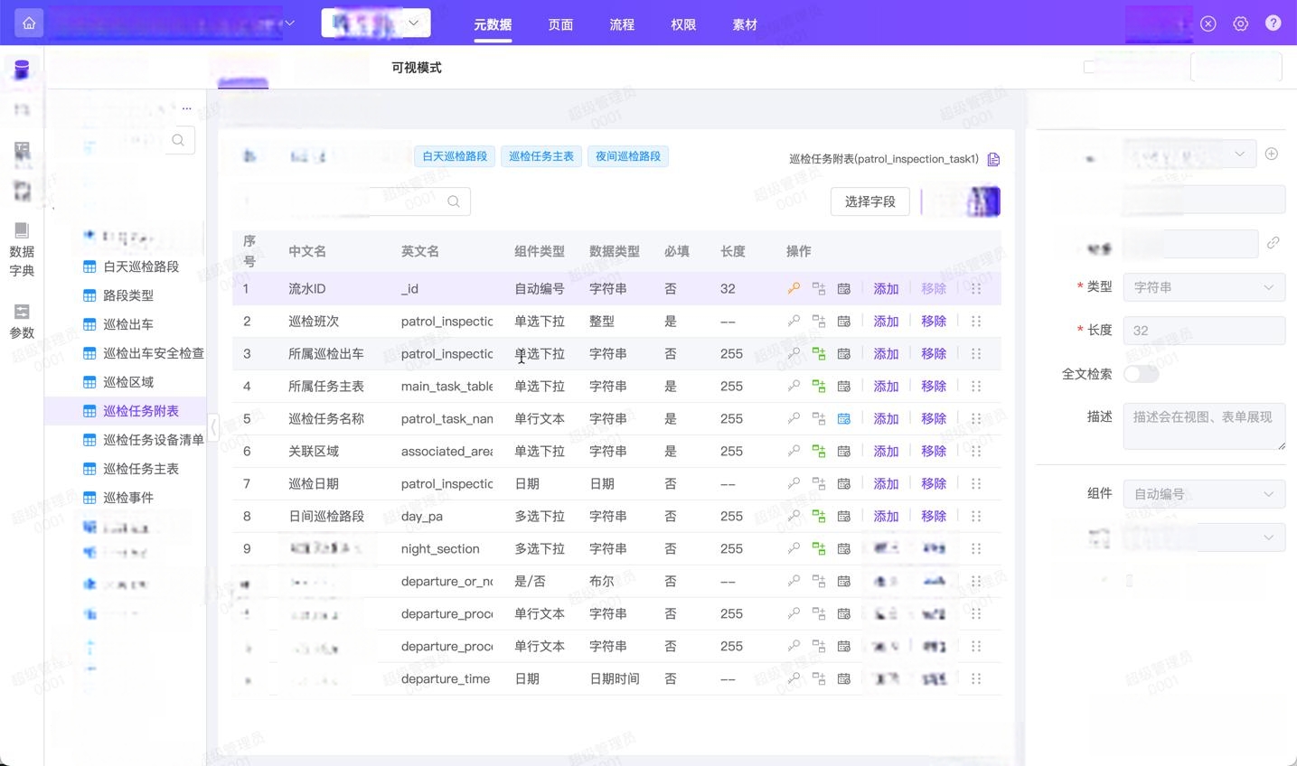Click the departure_time field name cell

pyautogui.click(x=446, y=679)
